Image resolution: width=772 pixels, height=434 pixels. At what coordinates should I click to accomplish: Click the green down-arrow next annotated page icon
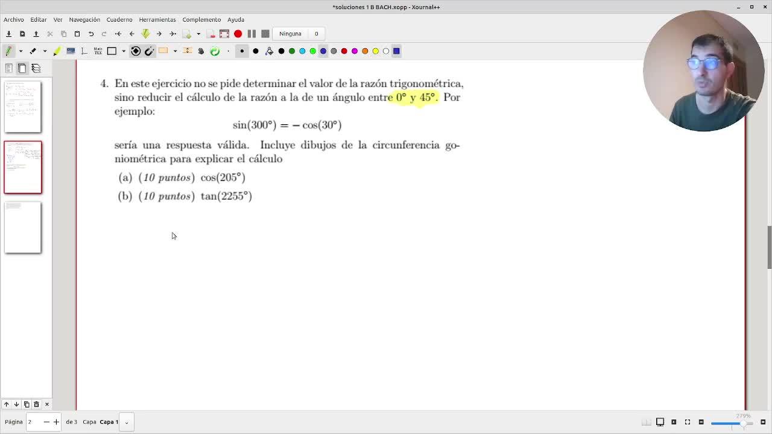tap(145, 34)
